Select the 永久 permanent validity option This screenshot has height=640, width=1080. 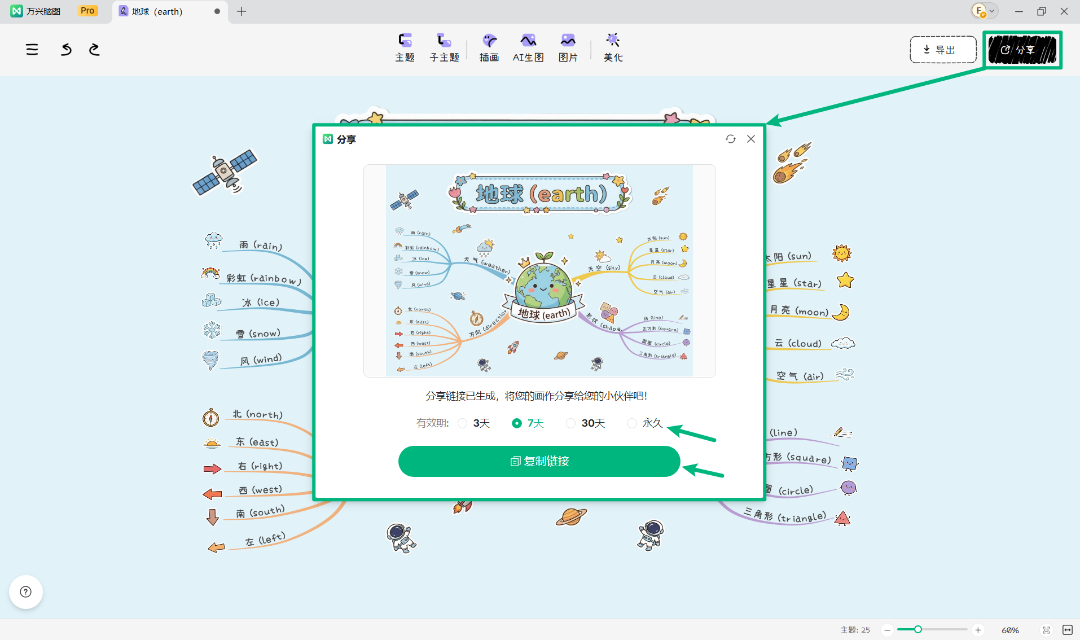pos(645,423)
